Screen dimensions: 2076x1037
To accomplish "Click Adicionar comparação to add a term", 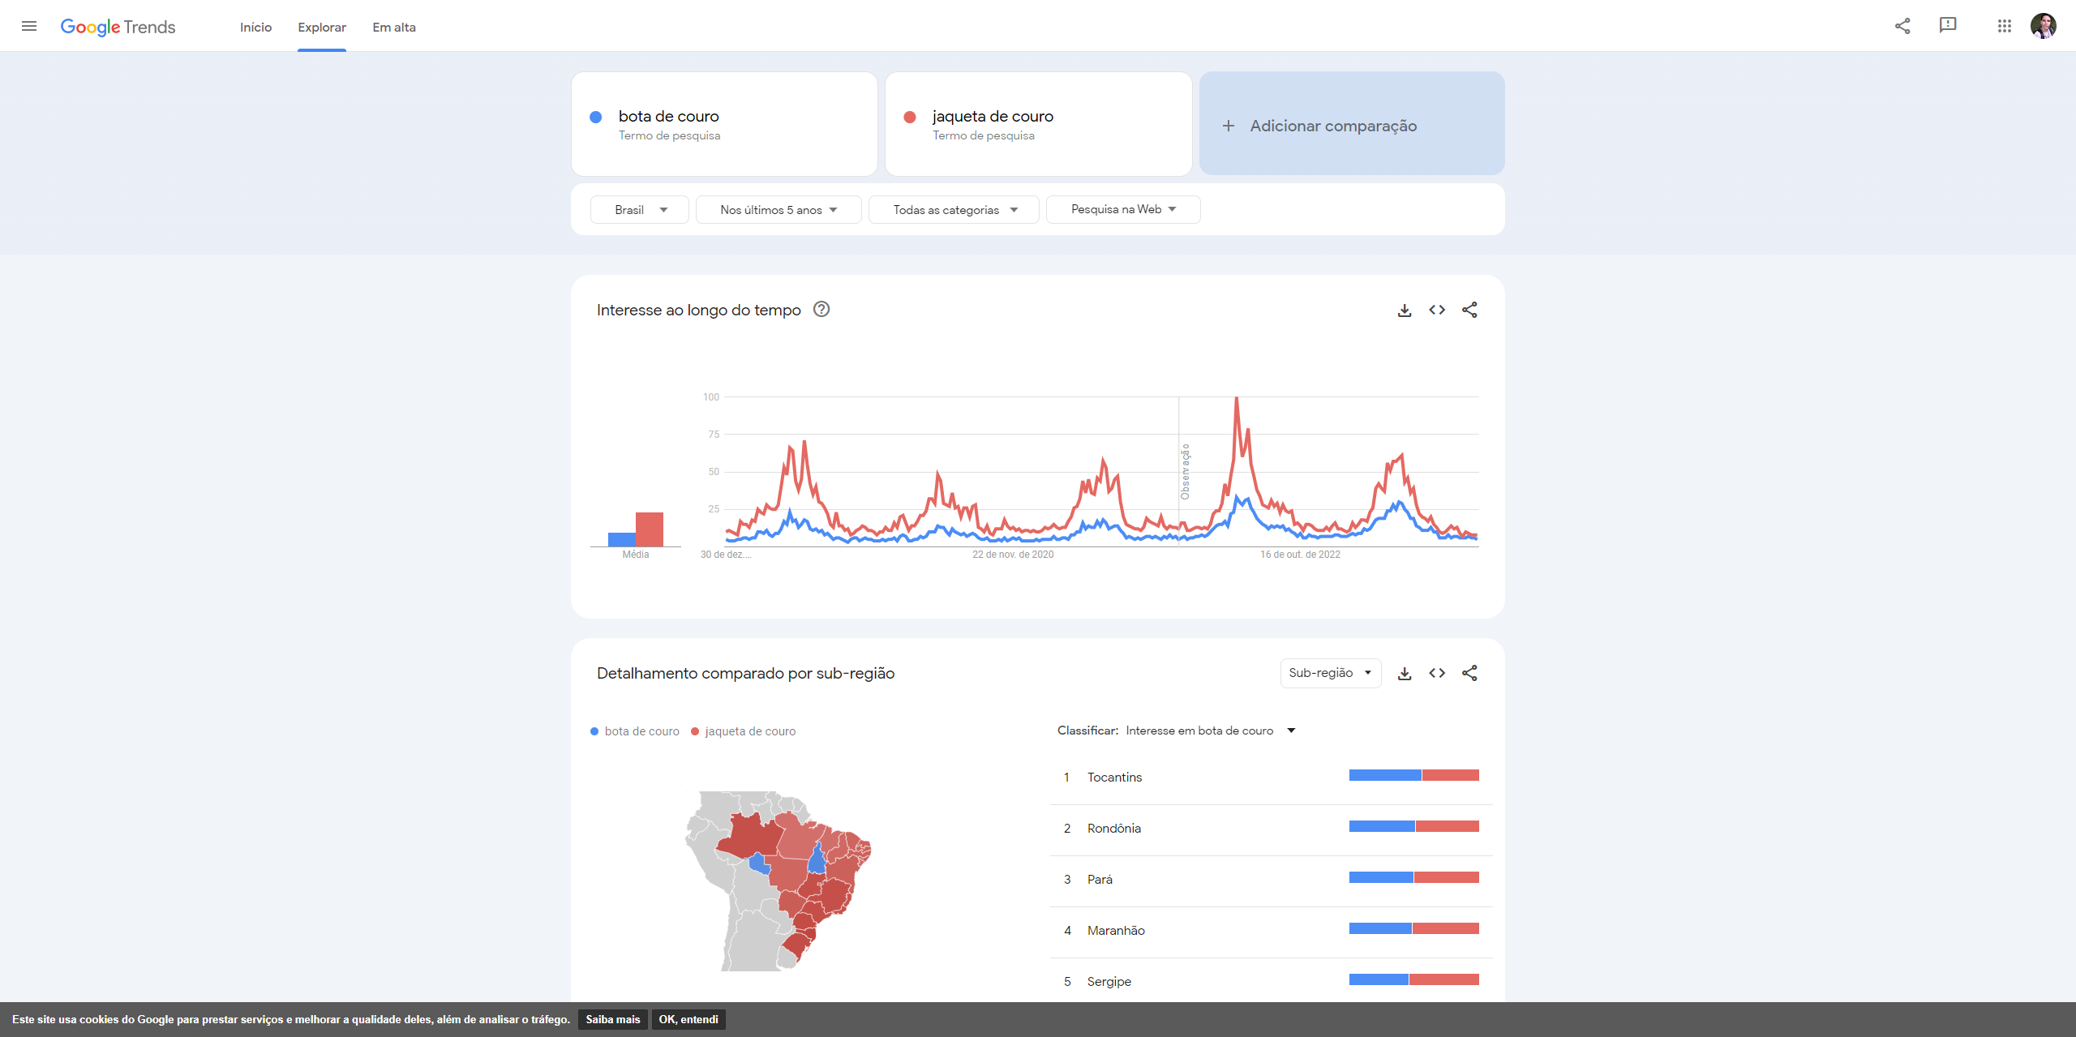I will coord(1350,125).
